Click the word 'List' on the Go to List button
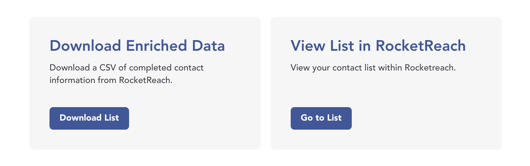Viewport: 530px width, 166px height. 334,118
